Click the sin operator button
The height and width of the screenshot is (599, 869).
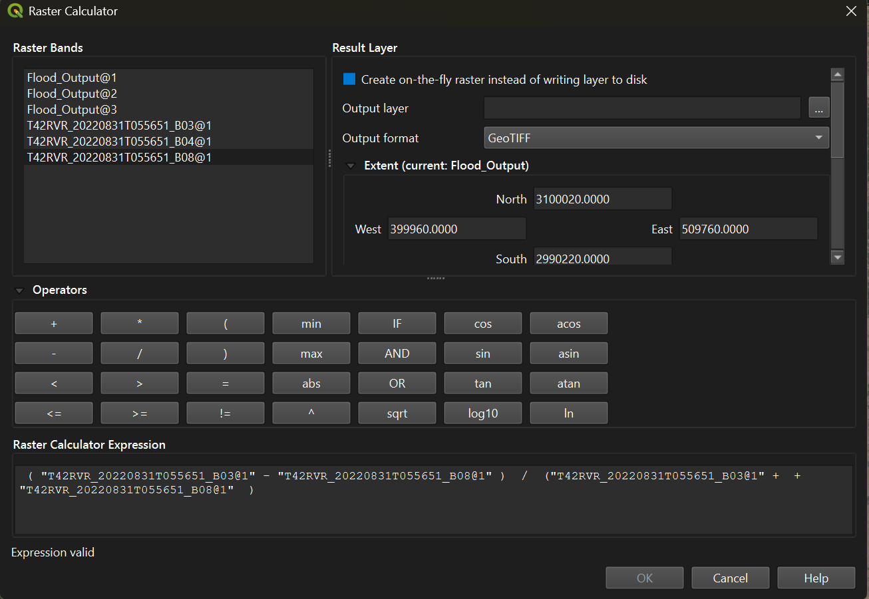tap(483, 354)
